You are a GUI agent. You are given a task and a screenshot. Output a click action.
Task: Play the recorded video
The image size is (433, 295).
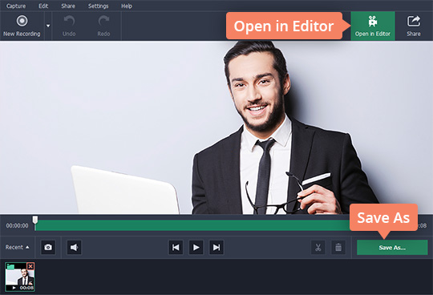[196, 247]
